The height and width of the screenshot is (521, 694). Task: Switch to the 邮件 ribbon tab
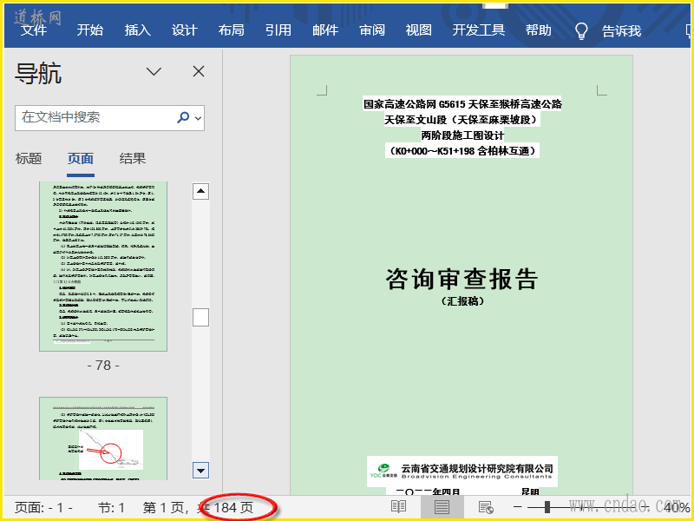point(325,30)
